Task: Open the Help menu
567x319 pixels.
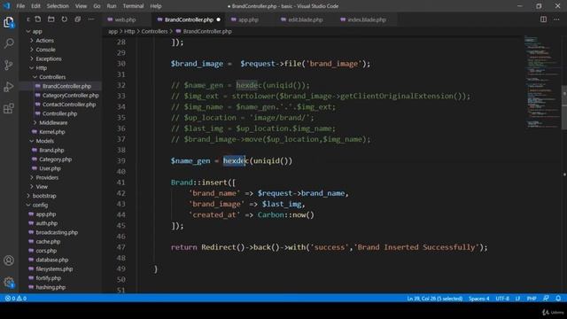Action: click(156, 6)
